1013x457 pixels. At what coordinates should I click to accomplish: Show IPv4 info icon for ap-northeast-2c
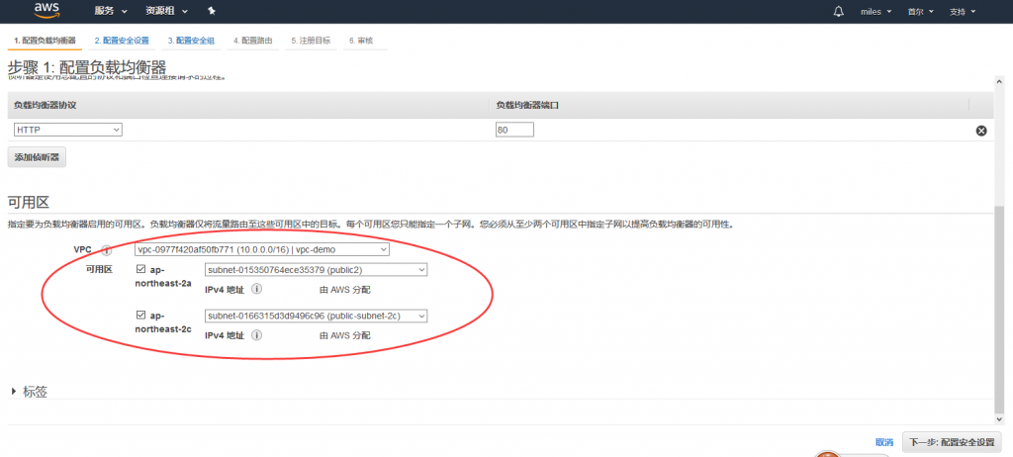[x=256, y=335]
